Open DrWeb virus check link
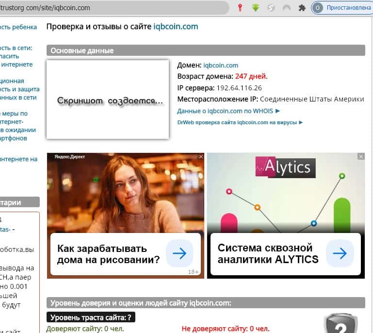 [240, 122]
